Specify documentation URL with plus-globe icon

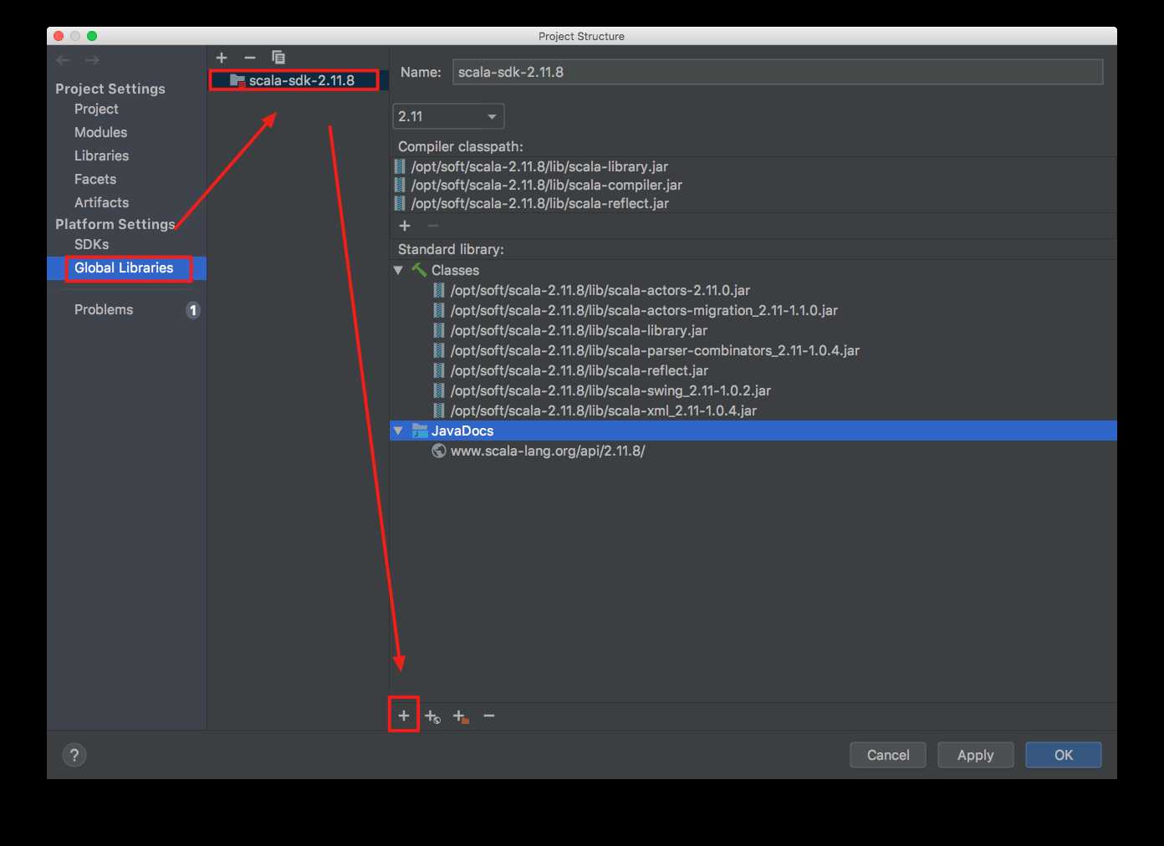click(432, 716)
